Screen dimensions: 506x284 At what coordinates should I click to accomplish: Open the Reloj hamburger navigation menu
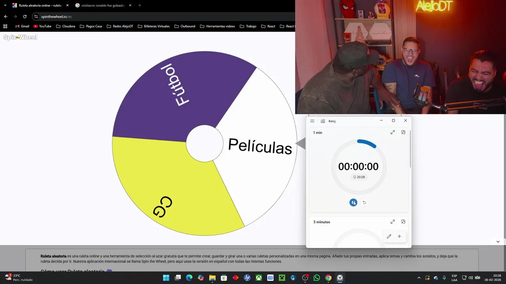[x=312, y=121]
